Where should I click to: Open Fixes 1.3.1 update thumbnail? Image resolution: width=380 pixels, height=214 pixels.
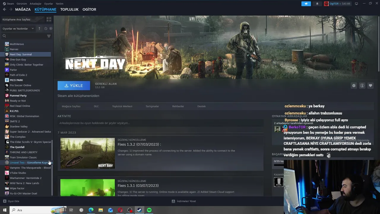[88, 187]
